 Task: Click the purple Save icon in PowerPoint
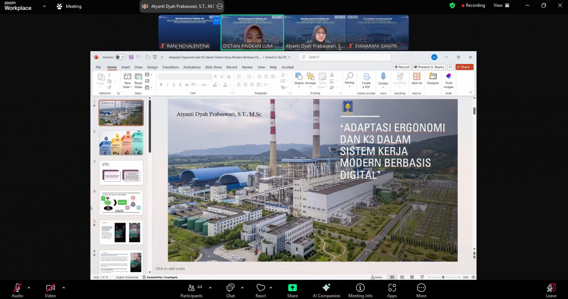[131, 57]
